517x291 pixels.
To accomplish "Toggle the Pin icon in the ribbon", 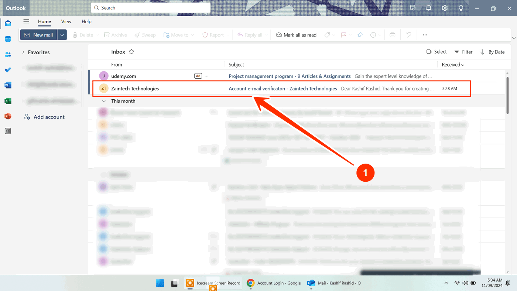I will [x=360, y=35].
